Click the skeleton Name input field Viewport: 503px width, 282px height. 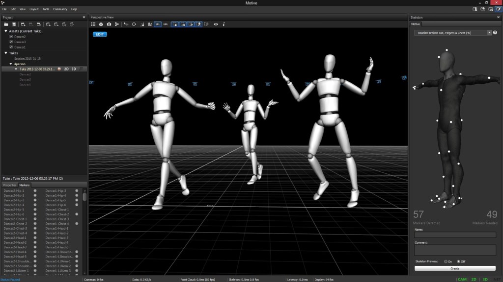tap(455, 235)
